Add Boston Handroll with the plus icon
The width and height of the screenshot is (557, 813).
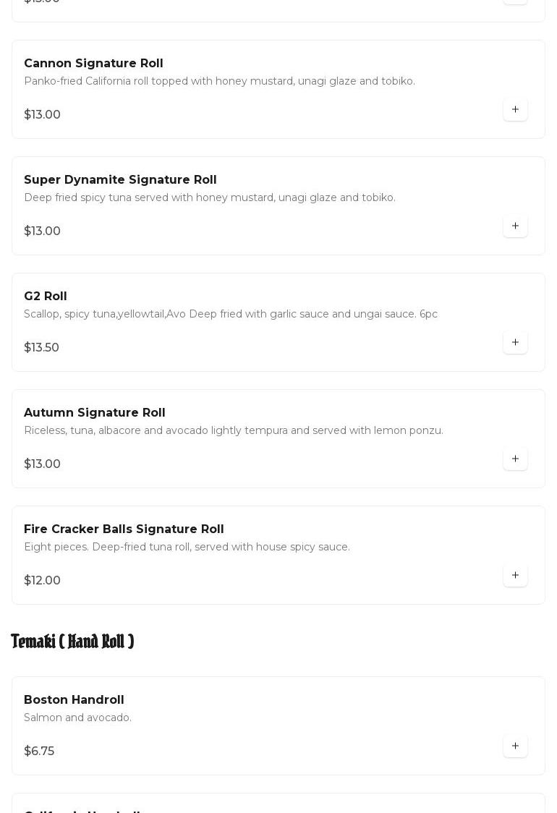point(515,746)
